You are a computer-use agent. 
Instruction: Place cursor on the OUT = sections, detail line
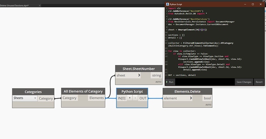tap(182, 75)
